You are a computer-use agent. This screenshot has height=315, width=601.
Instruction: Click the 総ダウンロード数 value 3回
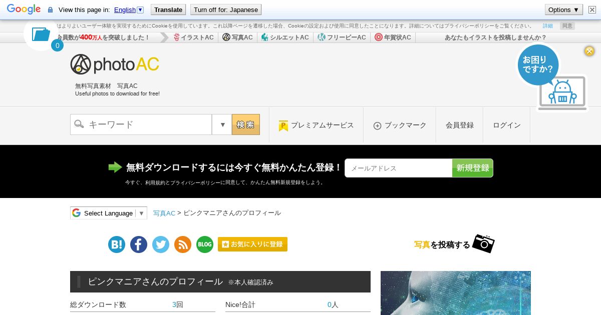pos(178,304)
